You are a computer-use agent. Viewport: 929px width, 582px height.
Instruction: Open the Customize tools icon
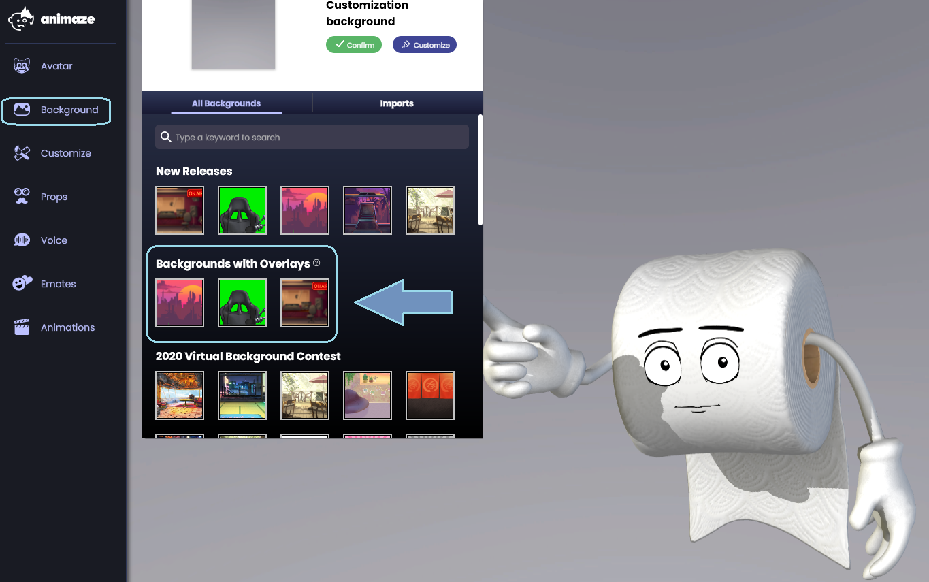(22, 153)
